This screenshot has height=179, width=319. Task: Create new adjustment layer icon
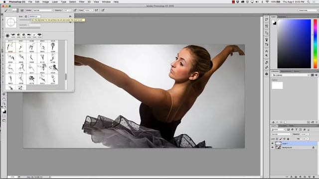(x=300, y=177)
